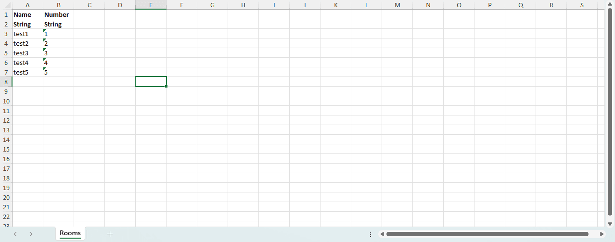Select row 15 header
The image size is (615, 242).
point(6,149)
